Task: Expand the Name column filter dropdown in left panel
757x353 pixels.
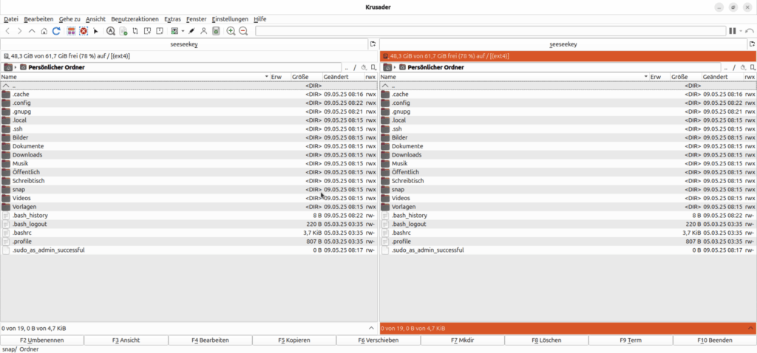Action: [x=266, y=77]
